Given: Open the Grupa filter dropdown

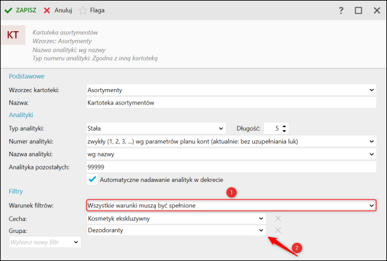Looking at the screenshot, I should coord(261,230).
